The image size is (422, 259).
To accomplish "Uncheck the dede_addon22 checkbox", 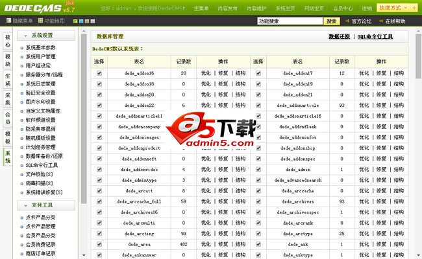I will [99, 105].
